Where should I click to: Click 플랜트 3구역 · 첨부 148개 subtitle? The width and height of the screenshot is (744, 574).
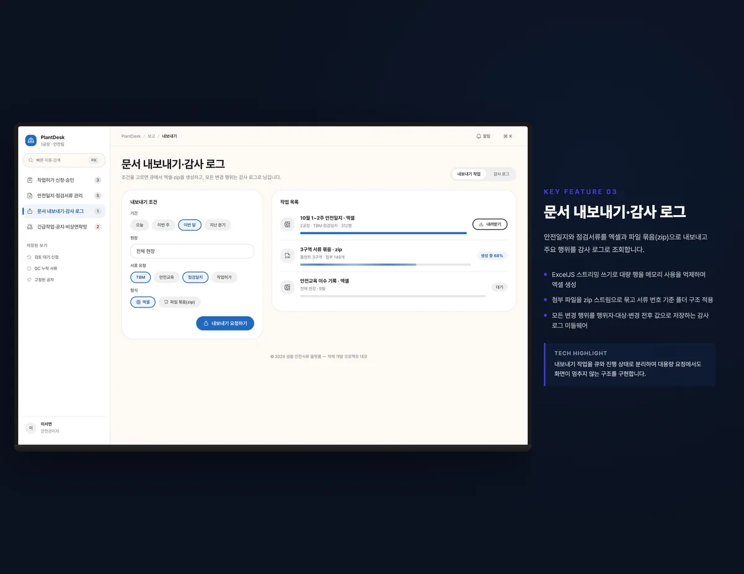click(x=322, y=257)
